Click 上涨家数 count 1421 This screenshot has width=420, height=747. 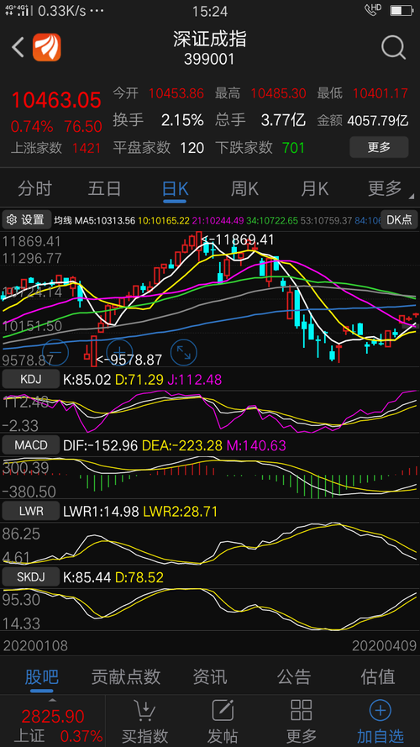(x=87, y=148)
